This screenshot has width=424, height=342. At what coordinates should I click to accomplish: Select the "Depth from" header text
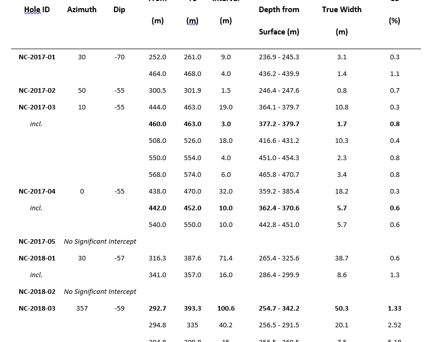tap(279, 10)
